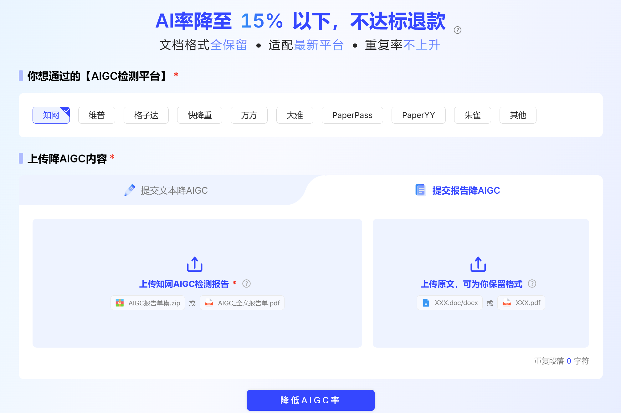Select PaperPass as the detection platform
This screenshot has height=413, width=621.
click(352, 115)
